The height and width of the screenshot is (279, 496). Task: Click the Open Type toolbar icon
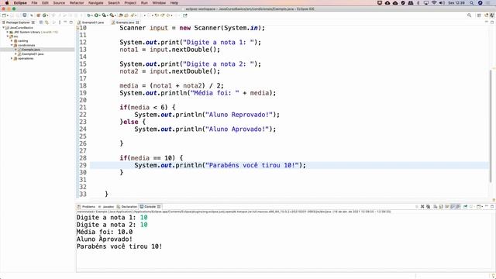(x=121, y=15)
